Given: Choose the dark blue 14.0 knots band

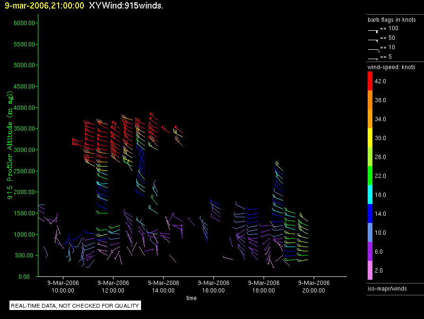Looking at the screenshot, I should tap(370, 214).
